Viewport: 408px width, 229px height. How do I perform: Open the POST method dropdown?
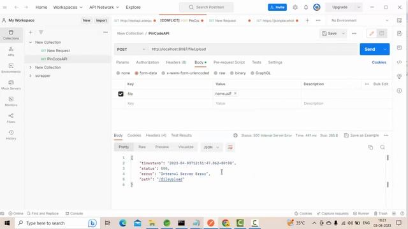[131, 50]
